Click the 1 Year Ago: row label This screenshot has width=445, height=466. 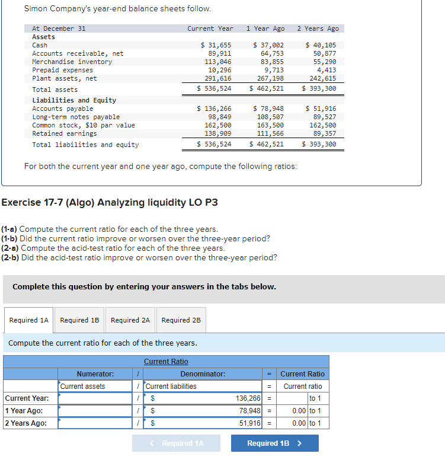click(24, 411)
